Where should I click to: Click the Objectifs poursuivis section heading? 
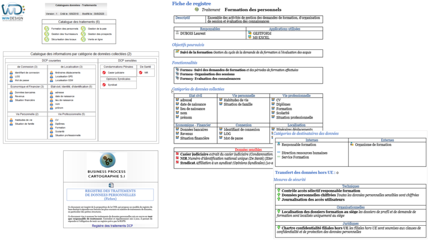(x=188, y=45)
